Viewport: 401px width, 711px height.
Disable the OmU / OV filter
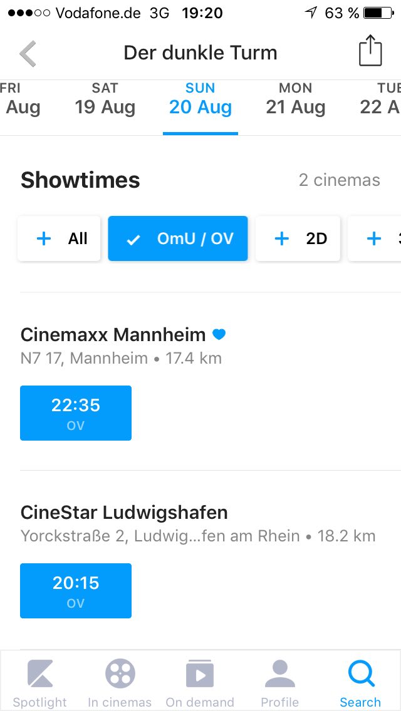(178, 238)
